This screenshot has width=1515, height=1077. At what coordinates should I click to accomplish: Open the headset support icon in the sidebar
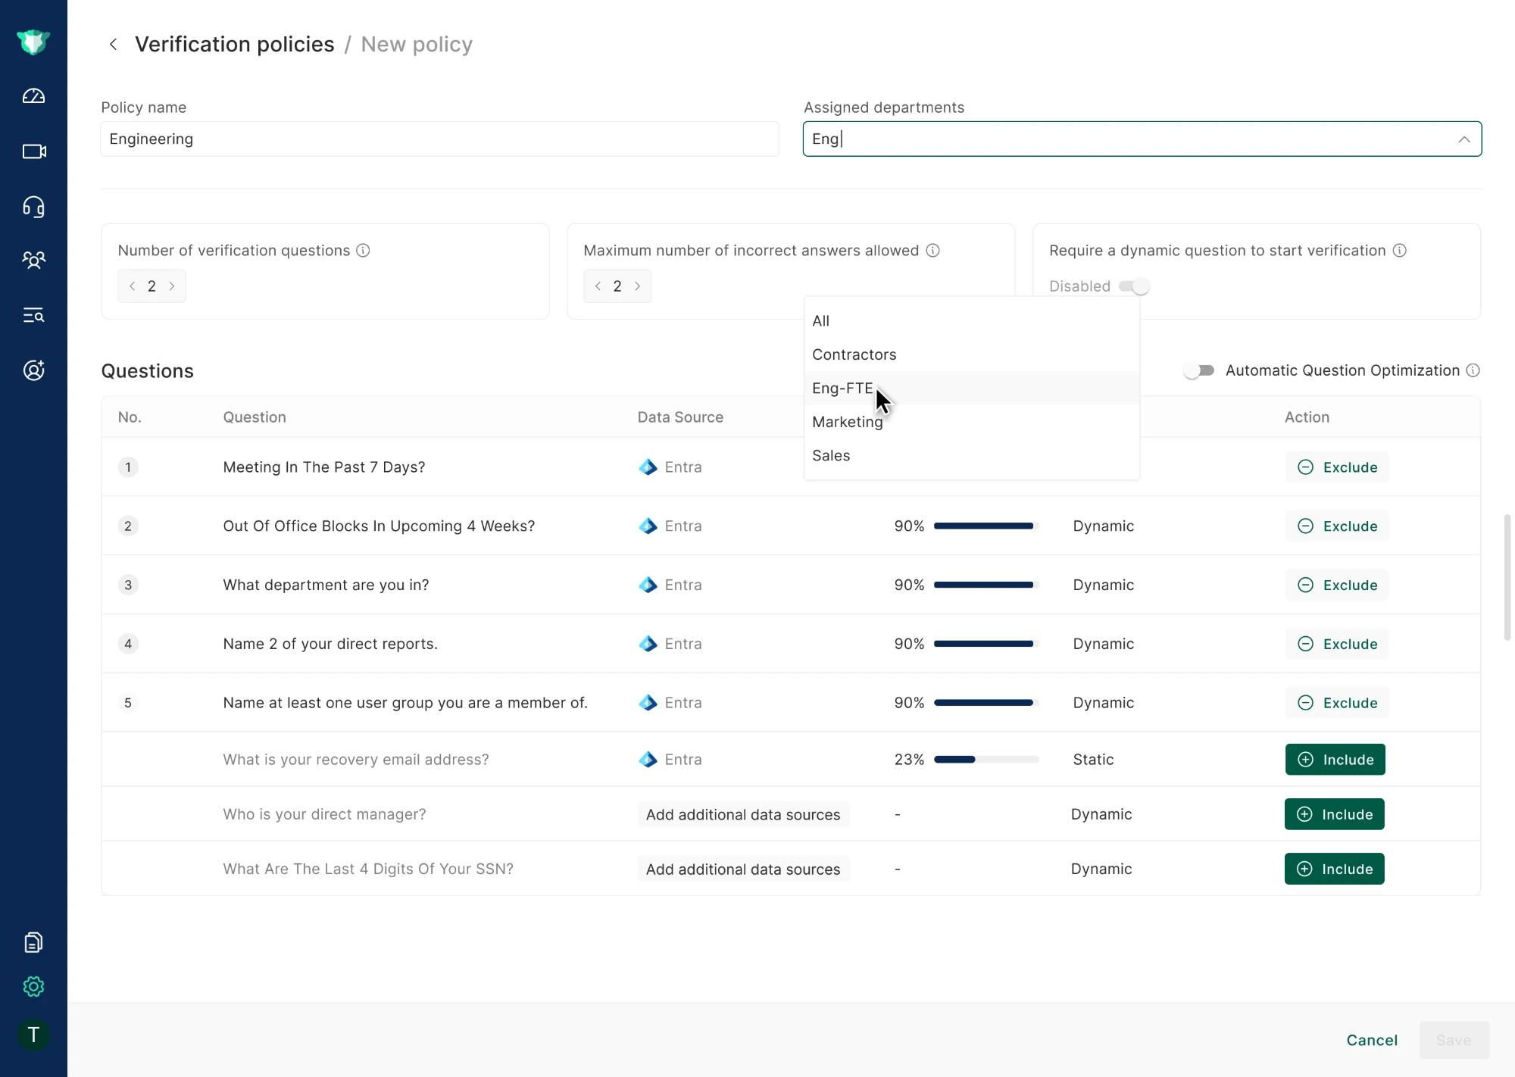(x=33, y=207)
